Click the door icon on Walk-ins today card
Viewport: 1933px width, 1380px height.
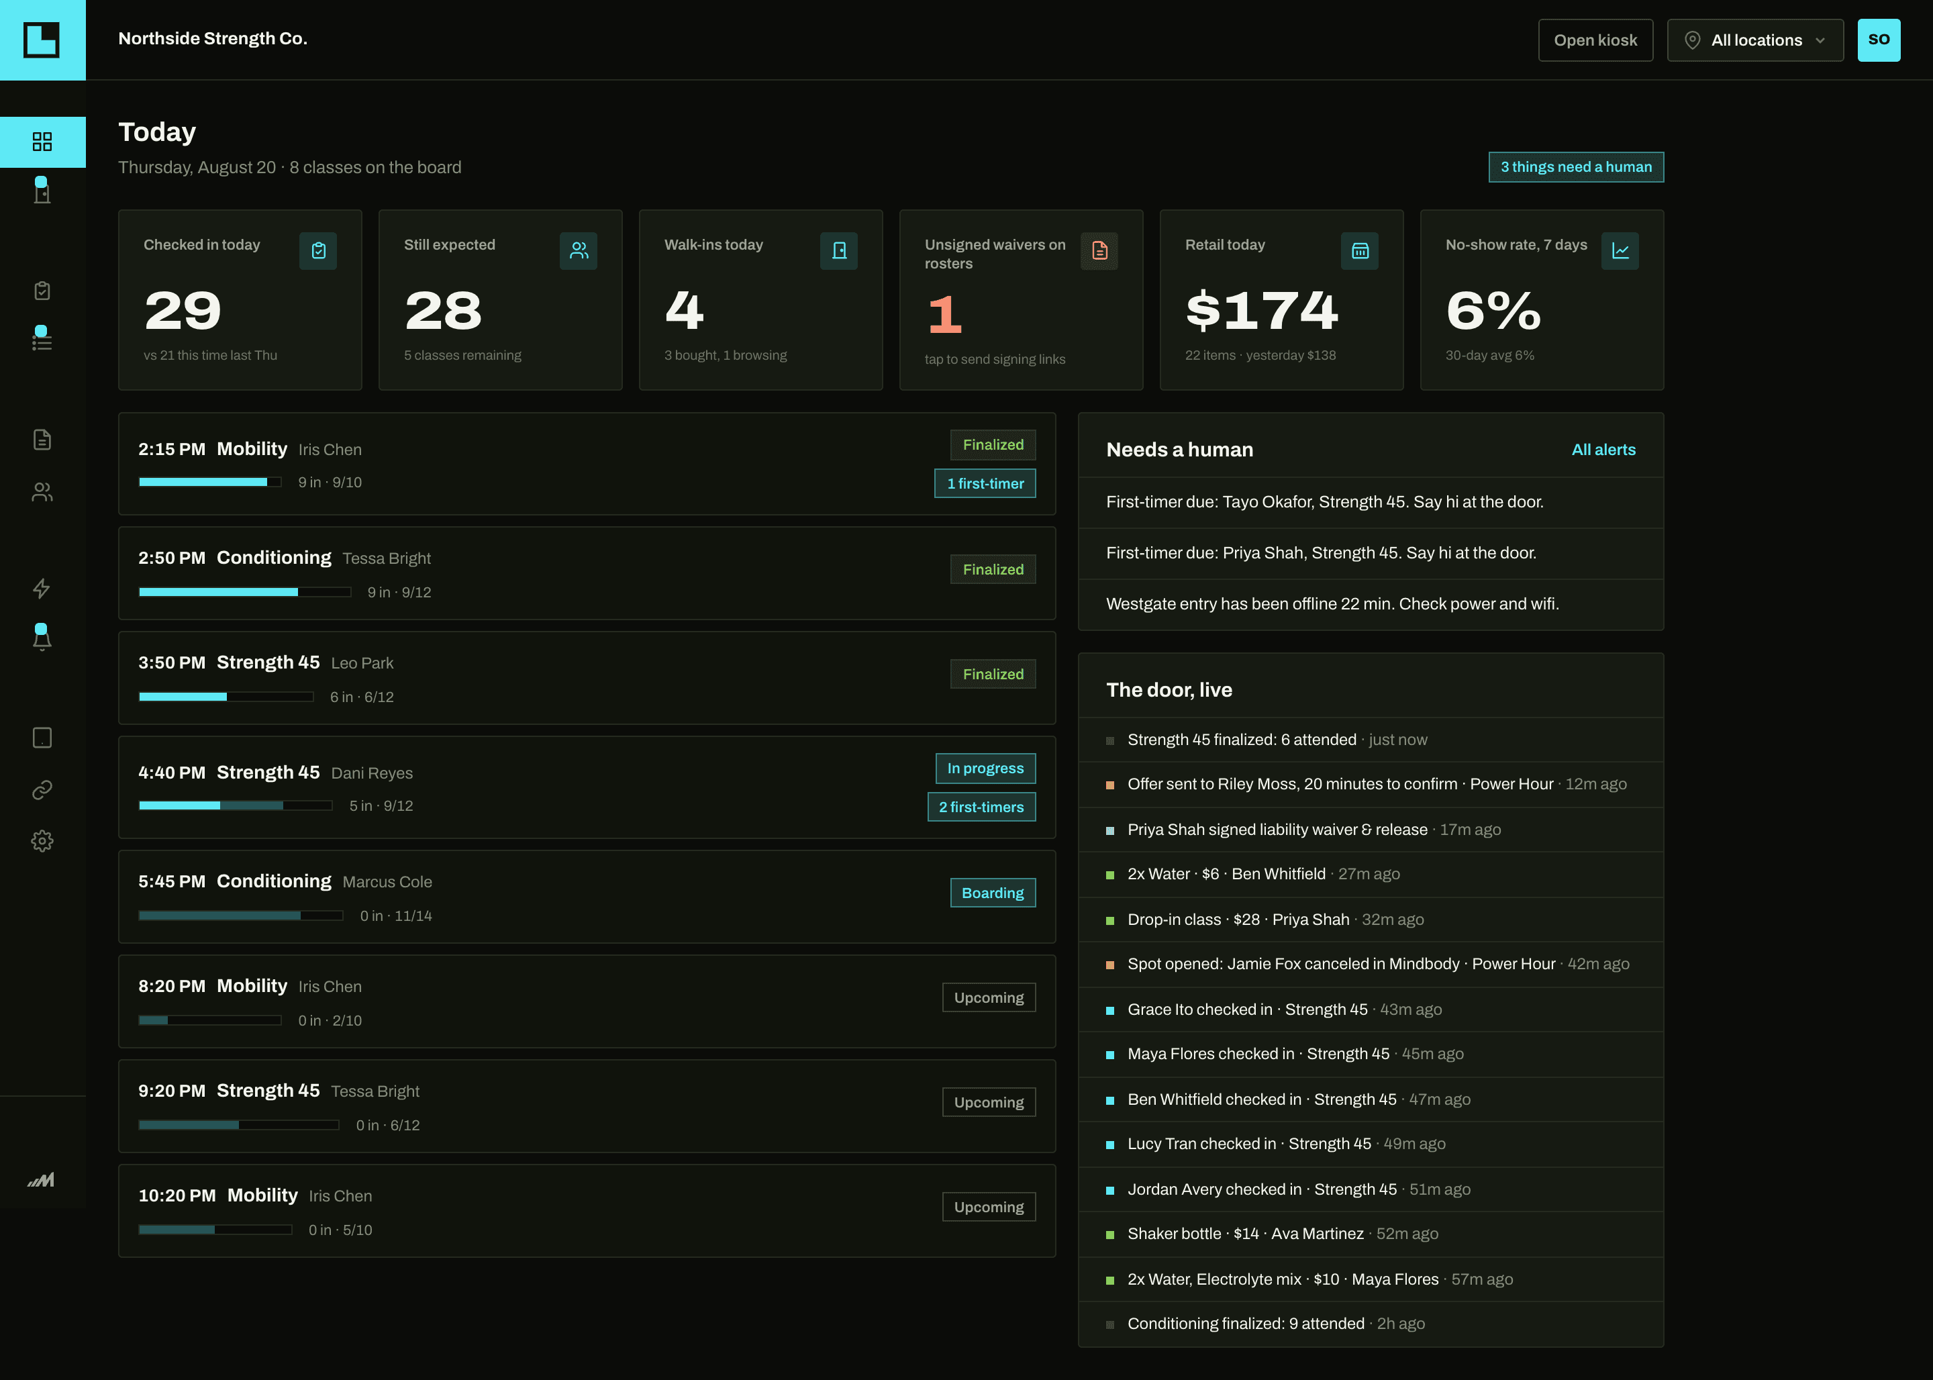click(x=840, y=250)
